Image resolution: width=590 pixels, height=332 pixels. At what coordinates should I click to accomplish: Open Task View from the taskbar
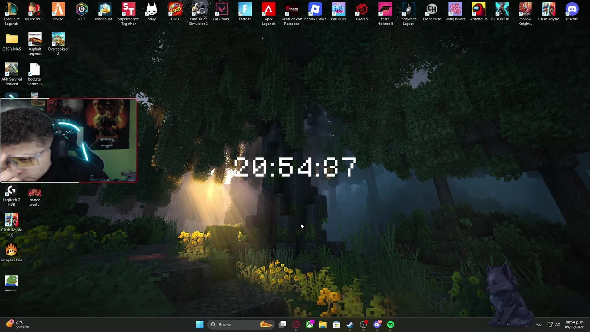pos(283,325)
